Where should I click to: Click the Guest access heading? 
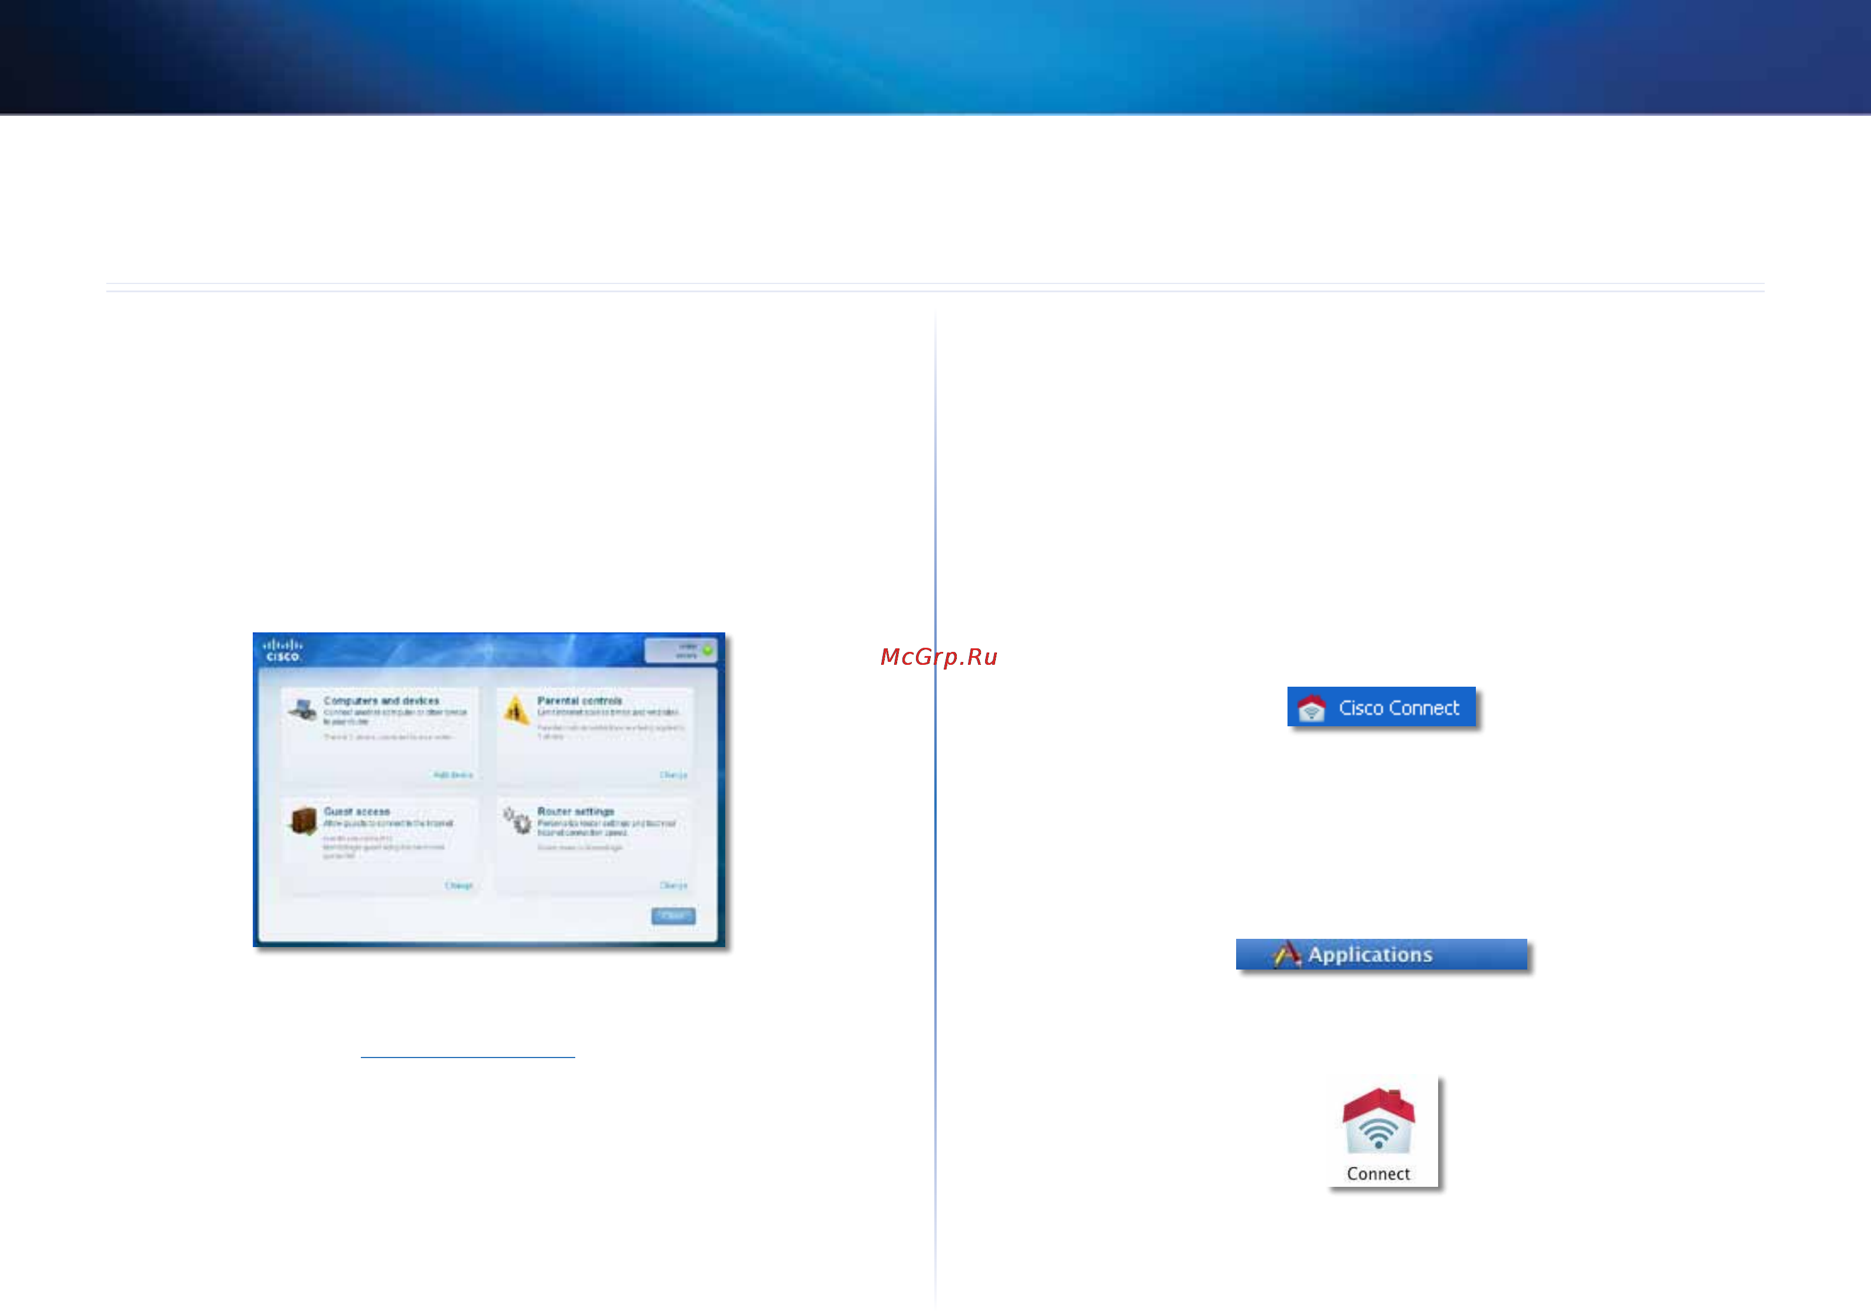coord(357,812)
